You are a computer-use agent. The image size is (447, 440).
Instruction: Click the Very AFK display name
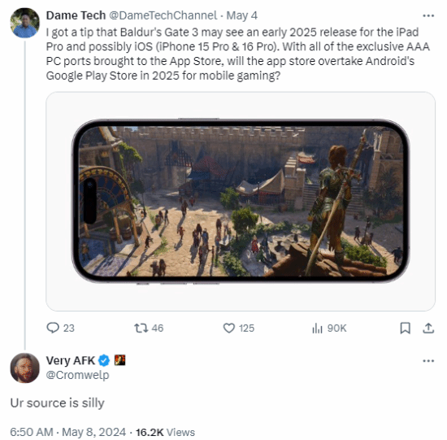[71, 360]
